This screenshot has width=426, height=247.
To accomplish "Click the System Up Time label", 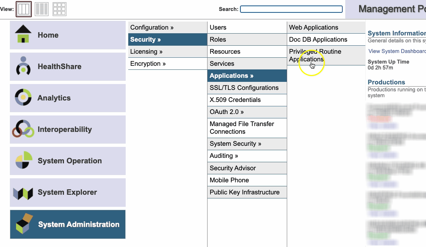I will [388, 62].
